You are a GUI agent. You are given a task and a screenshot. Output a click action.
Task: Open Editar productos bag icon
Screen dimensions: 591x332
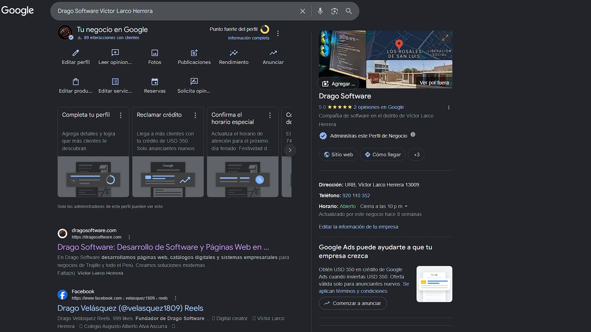tap(76, 82)
